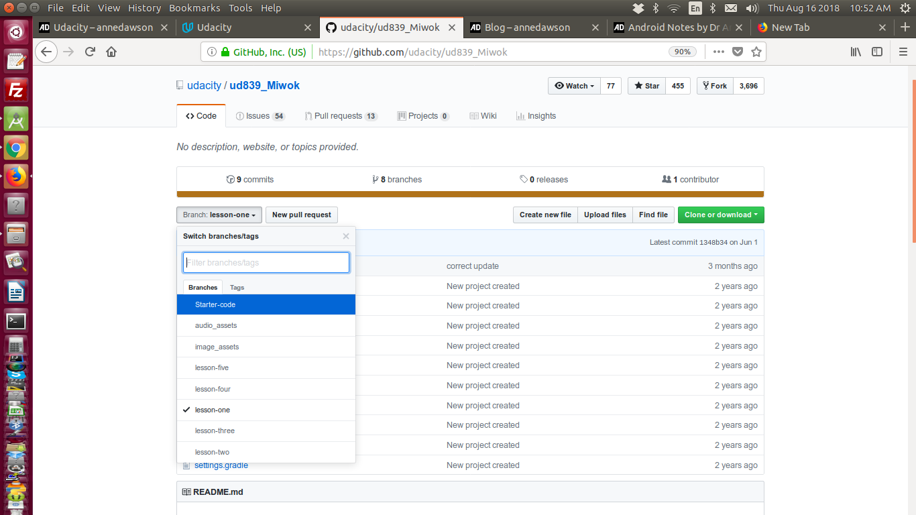Open the Insights tab
Screen dimensions: 916x515
pos(536,116)
